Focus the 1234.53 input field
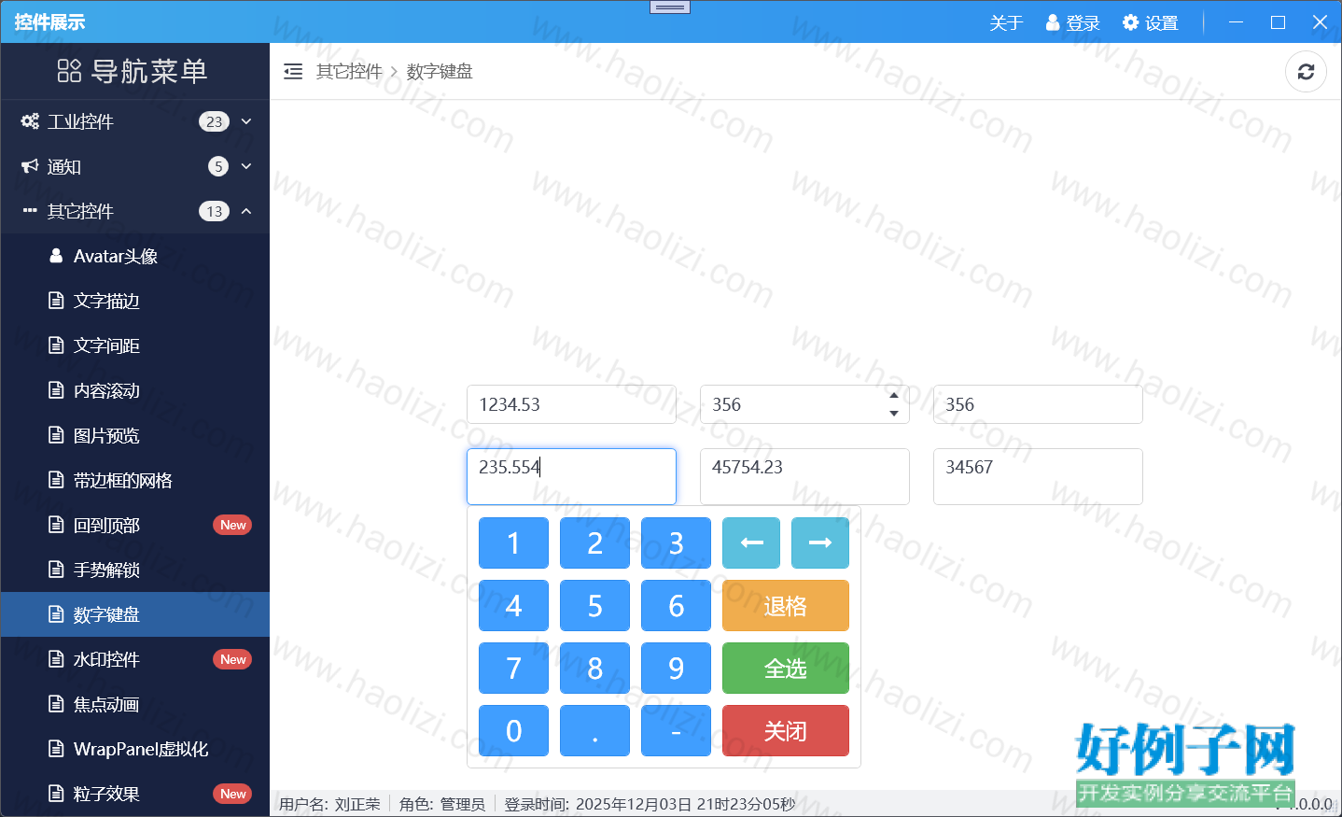The image size is (1342, 817). point(571,404)
